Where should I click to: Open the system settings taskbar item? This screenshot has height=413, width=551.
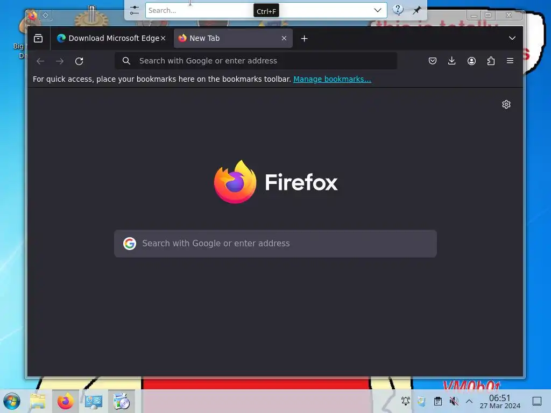click(x=94, y=401)
